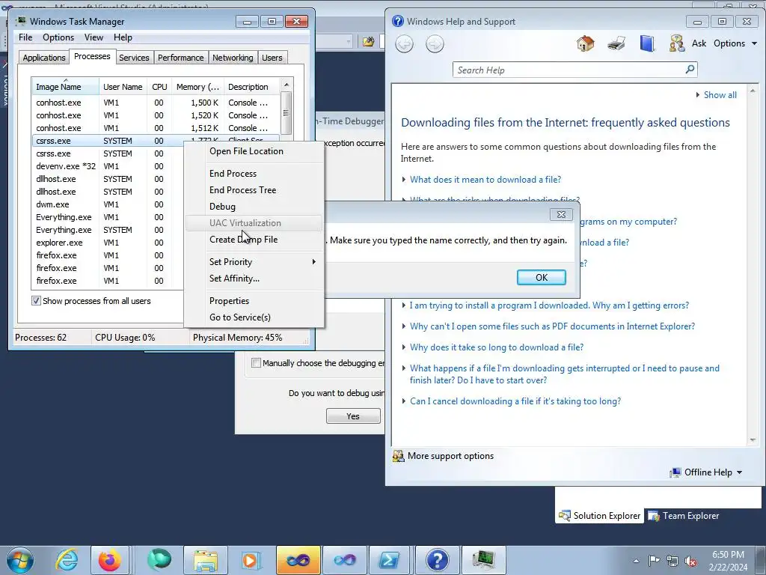
Task: Click into the Search Help field
Action: click(x=569, y=70)
